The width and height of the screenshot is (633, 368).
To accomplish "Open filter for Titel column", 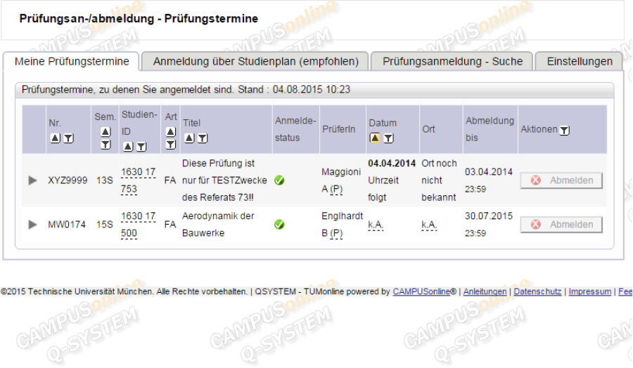I will pyautogui.click(x=203, y=138).
